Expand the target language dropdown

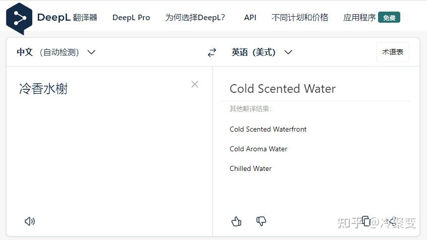pos(288,52)
